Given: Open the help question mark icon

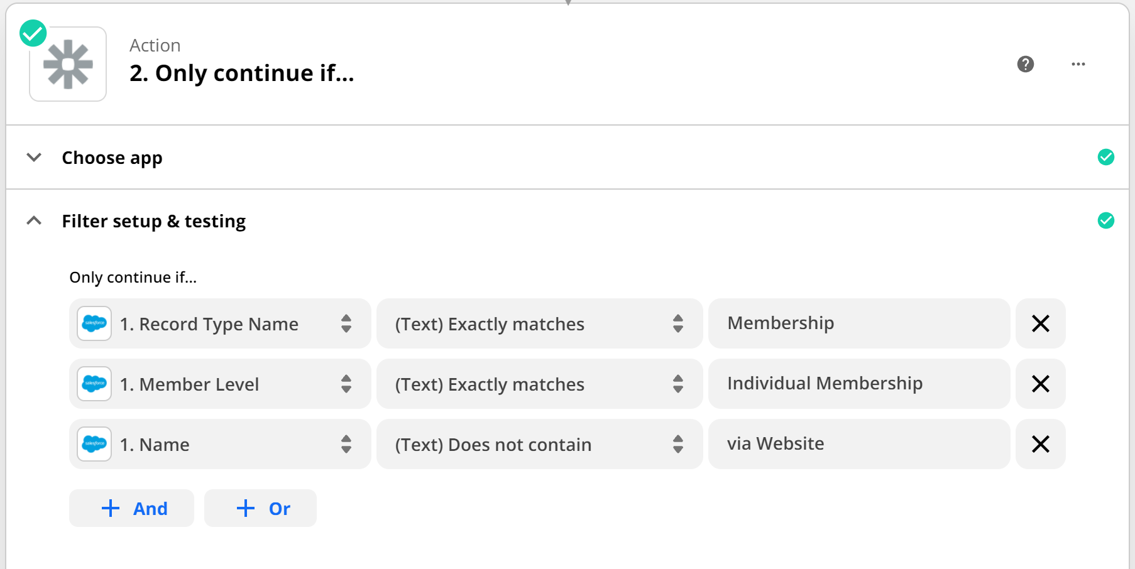Looking at the screenshot, I should [1025, 64].
